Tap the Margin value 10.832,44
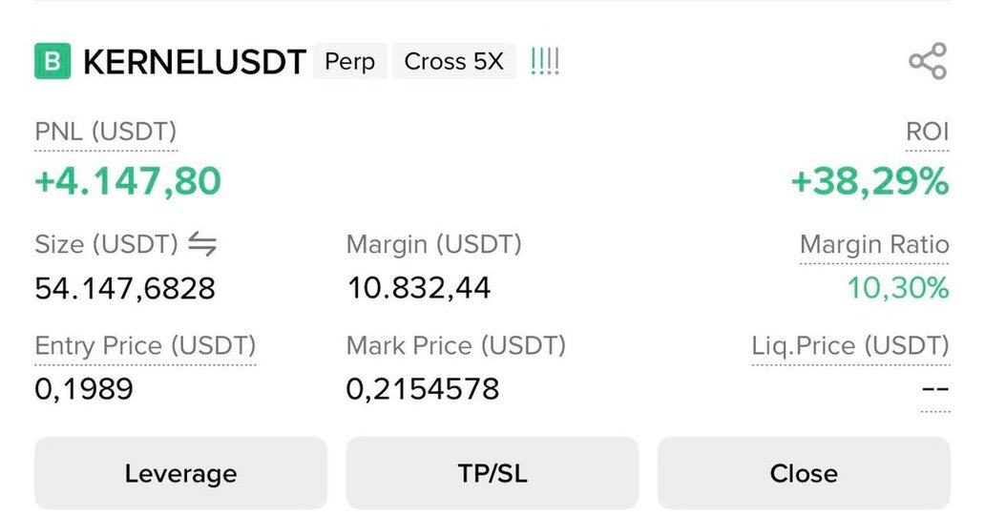This screenshot has height=515, width=985. (418, 287)
